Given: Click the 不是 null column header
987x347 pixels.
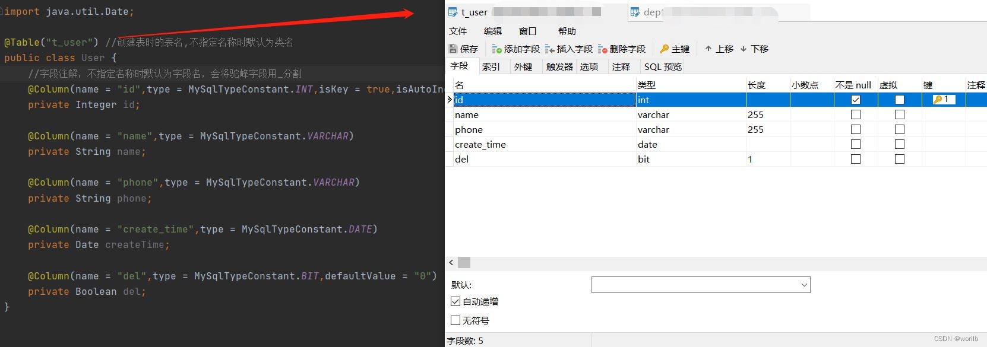Looking at the screenshot, I should (856, 85).
